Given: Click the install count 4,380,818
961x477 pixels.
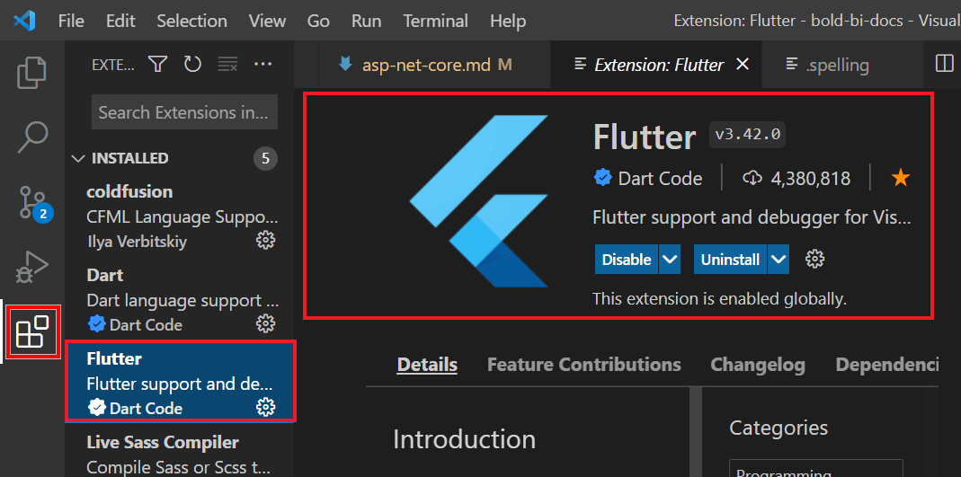Looking at the screenshot, I should point(811,178).
